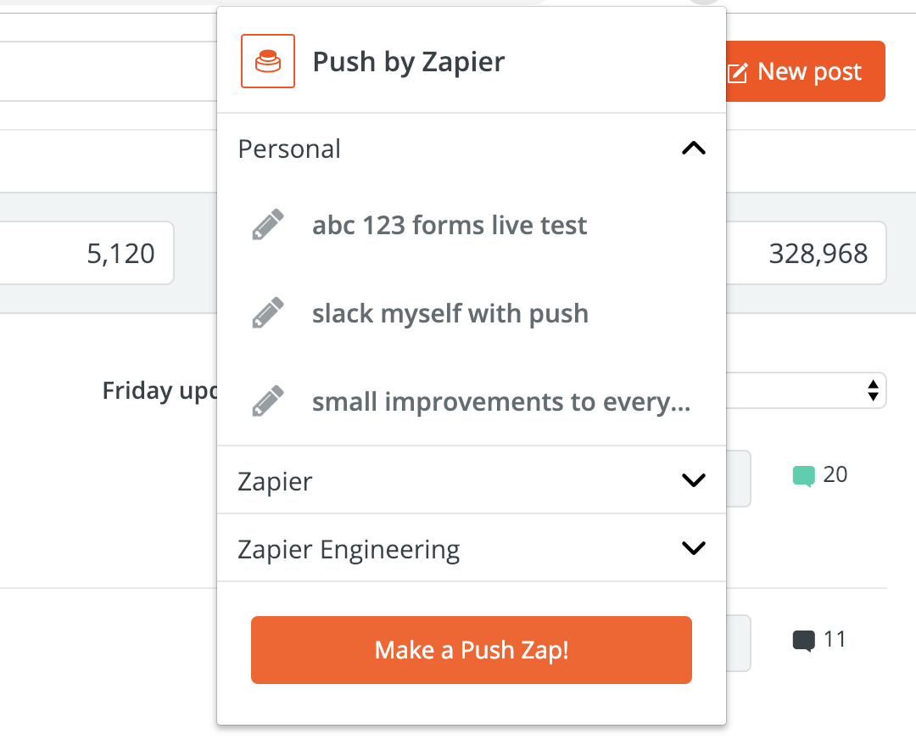Select small improvements to every... zap
The width and height of the screenshot is (916, 740).
point(500,401)
